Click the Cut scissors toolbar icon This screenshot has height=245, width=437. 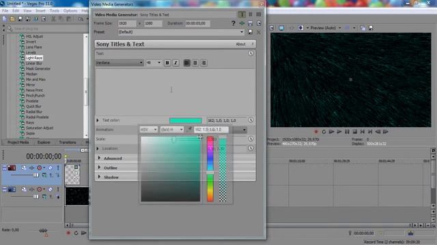tap(53, 19)
